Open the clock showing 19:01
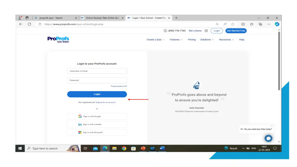Image resolution: width=297 pixels, height=167 pixels. pos(264,148)
